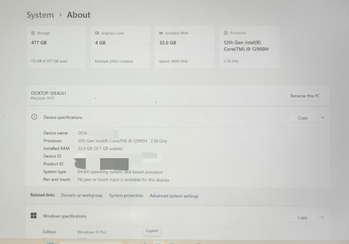
Task: Select the DESKTOP-50EAUL1 computer name
Action: [48, 93]
